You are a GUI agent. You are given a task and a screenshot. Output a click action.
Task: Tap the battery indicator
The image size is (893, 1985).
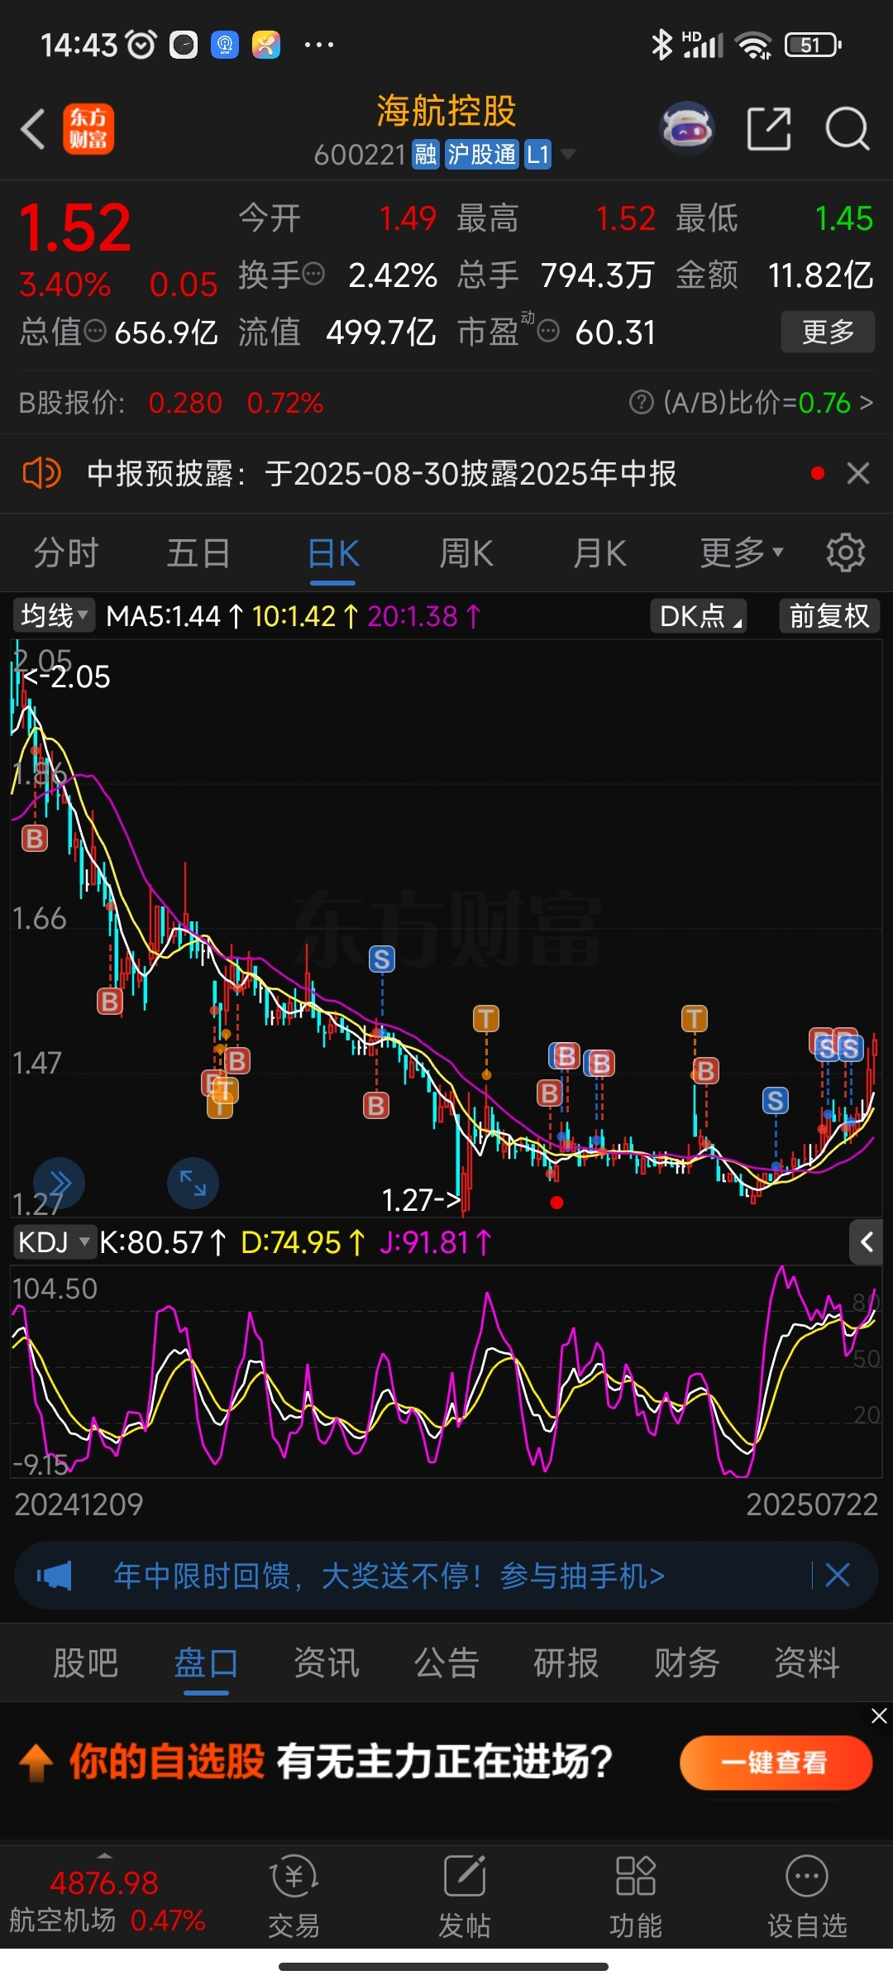click(x=813, y=45)
